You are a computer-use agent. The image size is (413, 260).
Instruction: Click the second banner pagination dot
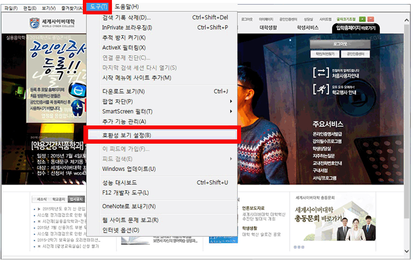[299, 247]
